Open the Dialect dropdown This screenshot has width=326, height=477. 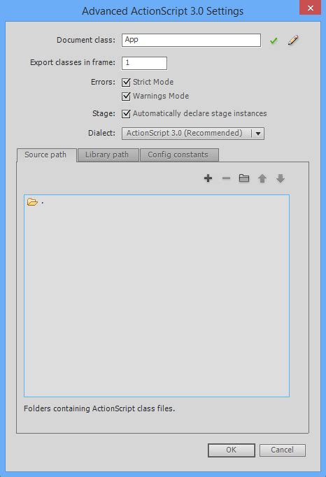pyautogui.click(x=193, y=134)
